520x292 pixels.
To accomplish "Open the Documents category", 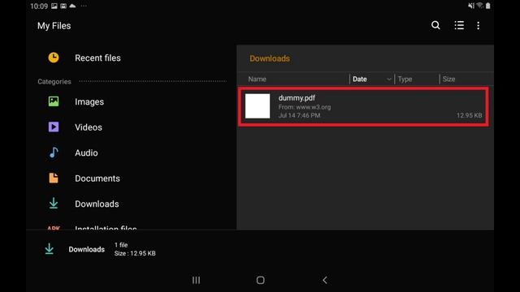I will (x=97, y=178).
